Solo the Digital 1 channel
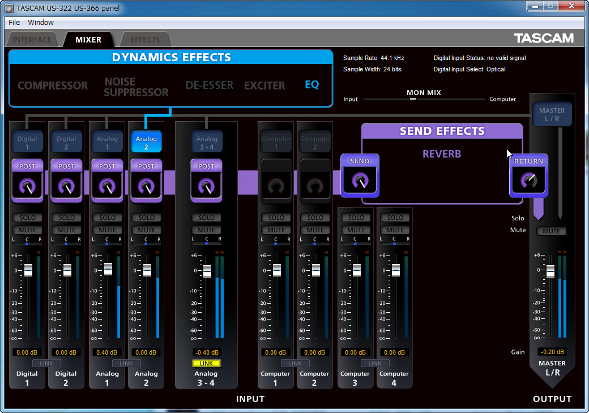 27,218
